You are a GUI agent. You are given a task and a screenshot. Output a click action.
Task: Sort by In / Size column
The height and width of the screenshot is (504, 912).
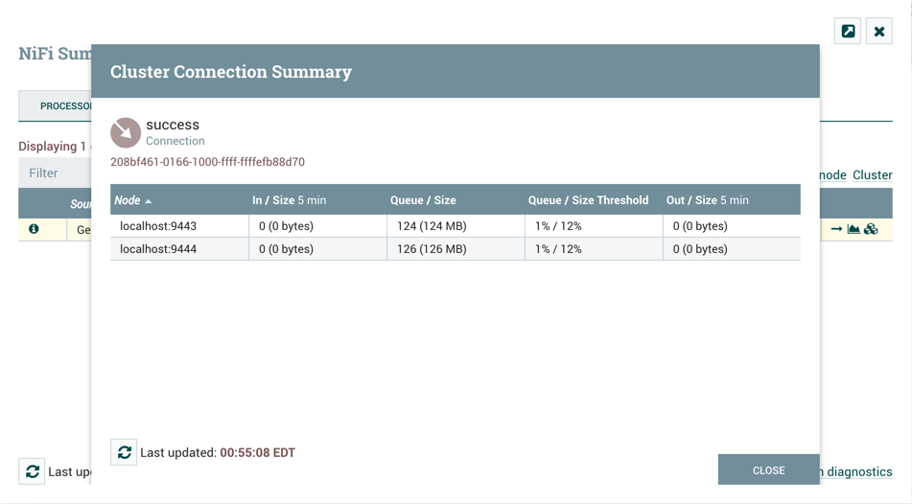(317, 200)
